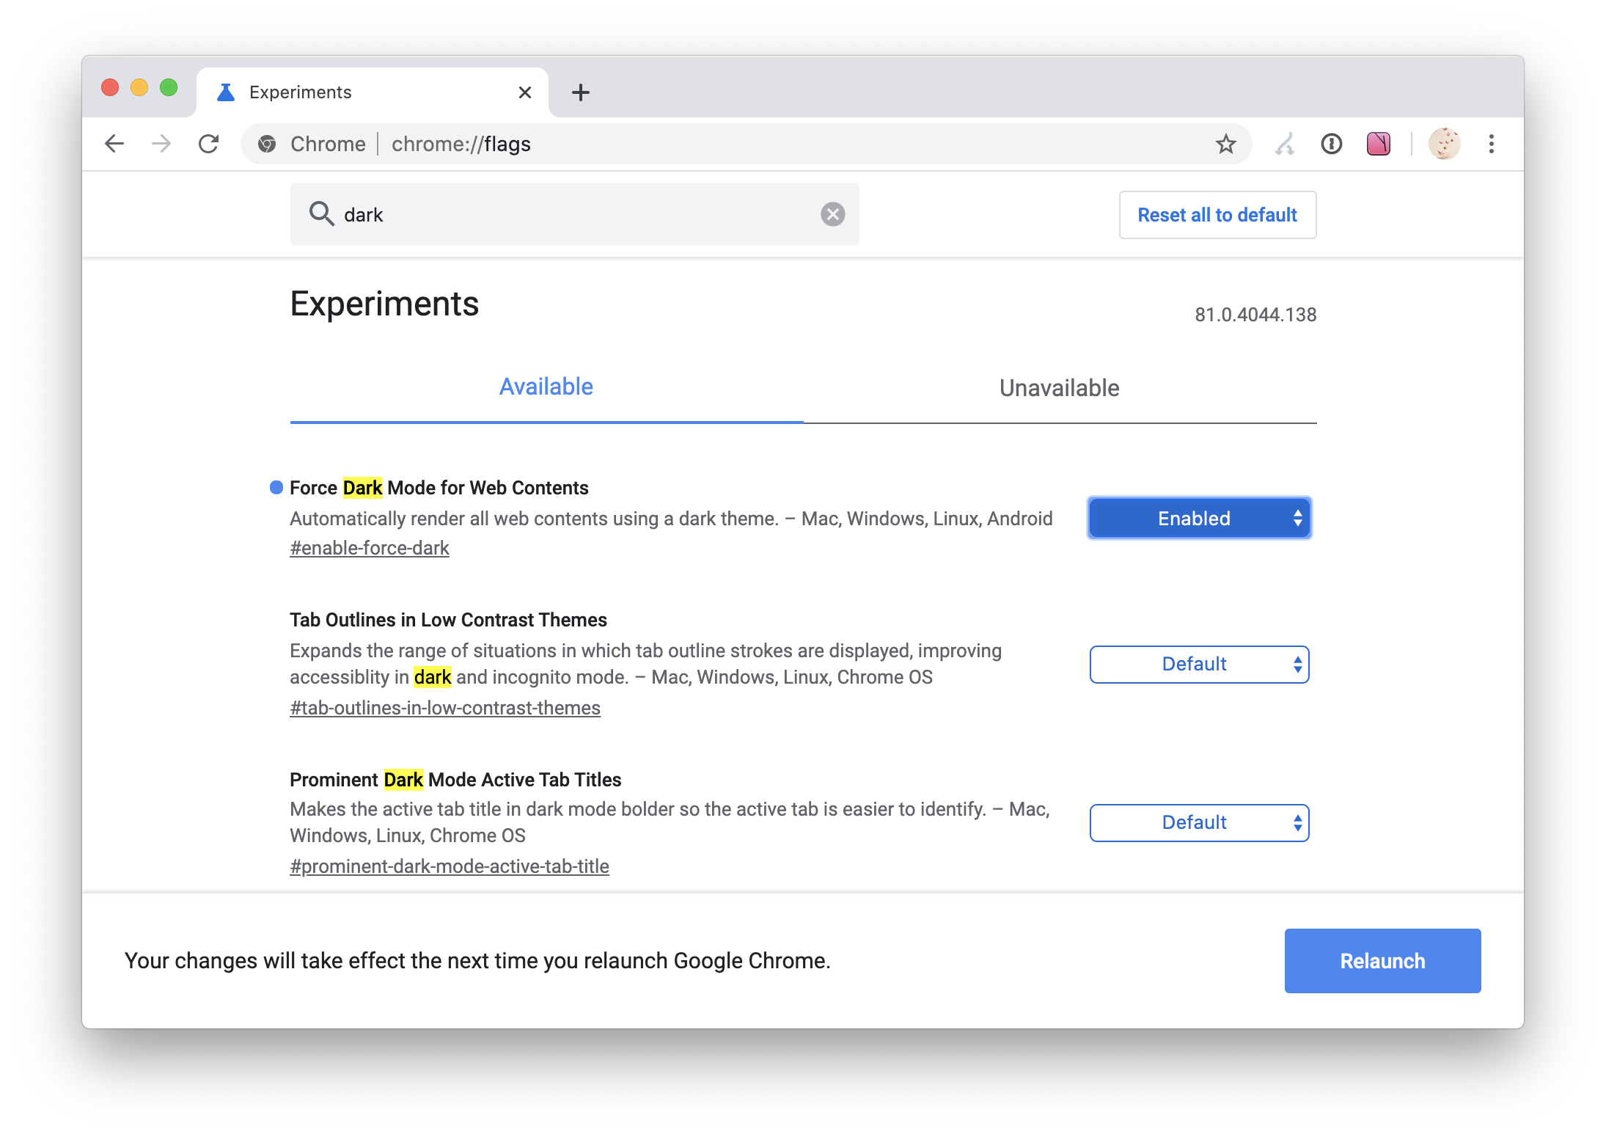Clear the dark search input field
This screenshot has width=1606, height=1137.
[x=832, y=214]
